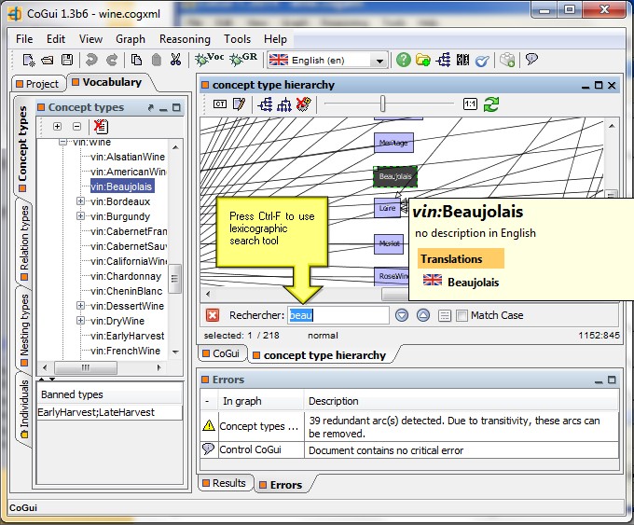Click the speech bubble icon in the main toolbar
The height and width of the screenshot is (525, 634).
(531, 60)
